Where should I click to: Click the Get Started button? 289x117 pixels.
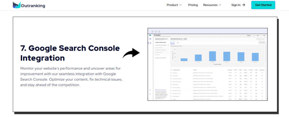coord(263,5)
